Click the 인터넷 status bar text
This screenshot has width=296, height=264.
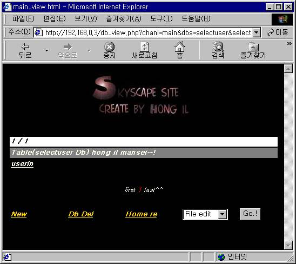[x=237, y=257]
